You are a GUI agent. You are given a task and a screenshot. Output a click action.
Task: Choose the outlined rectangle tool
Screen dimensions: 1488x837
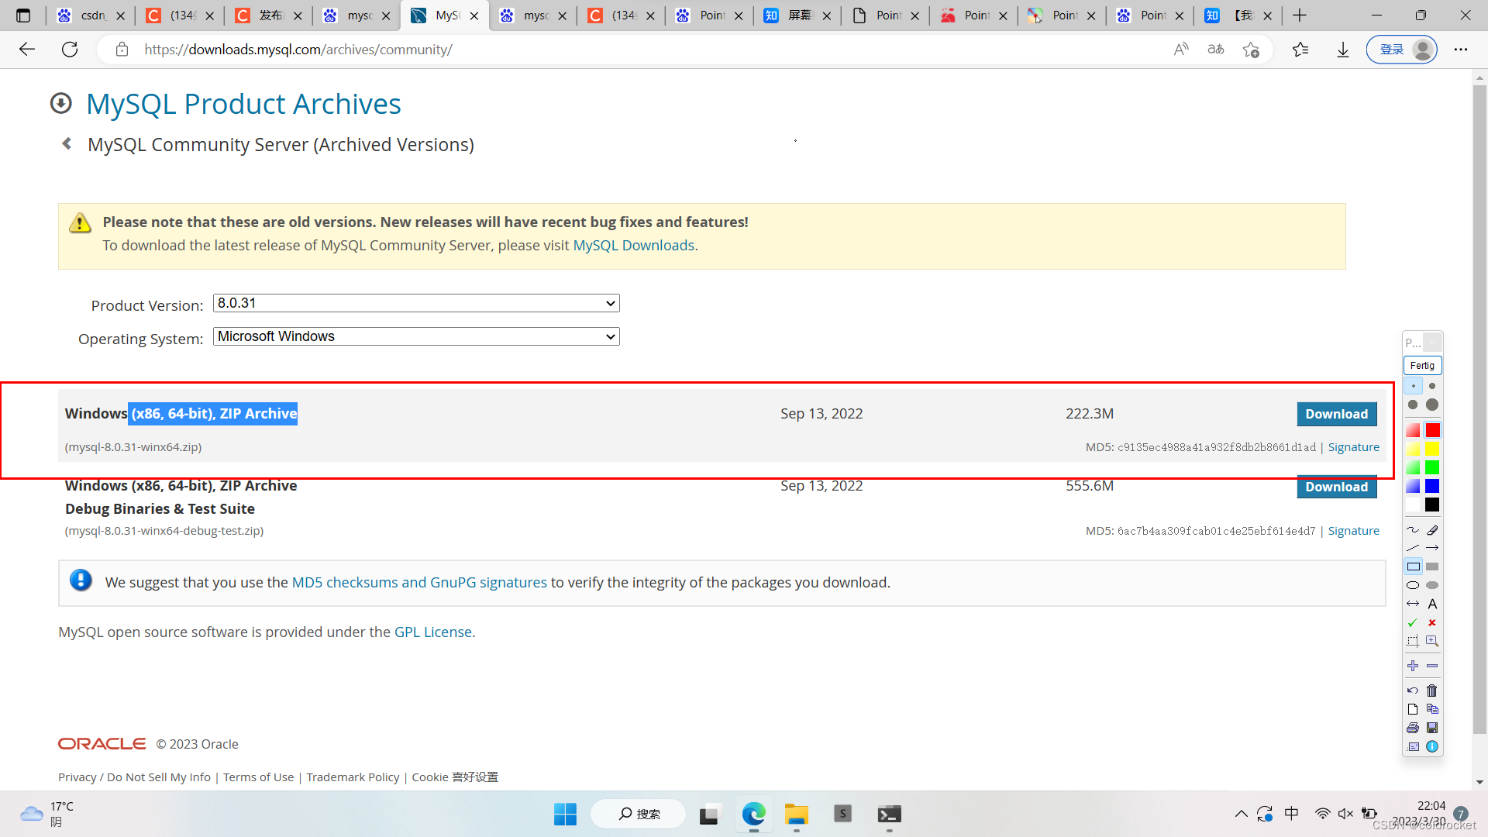1413,567
